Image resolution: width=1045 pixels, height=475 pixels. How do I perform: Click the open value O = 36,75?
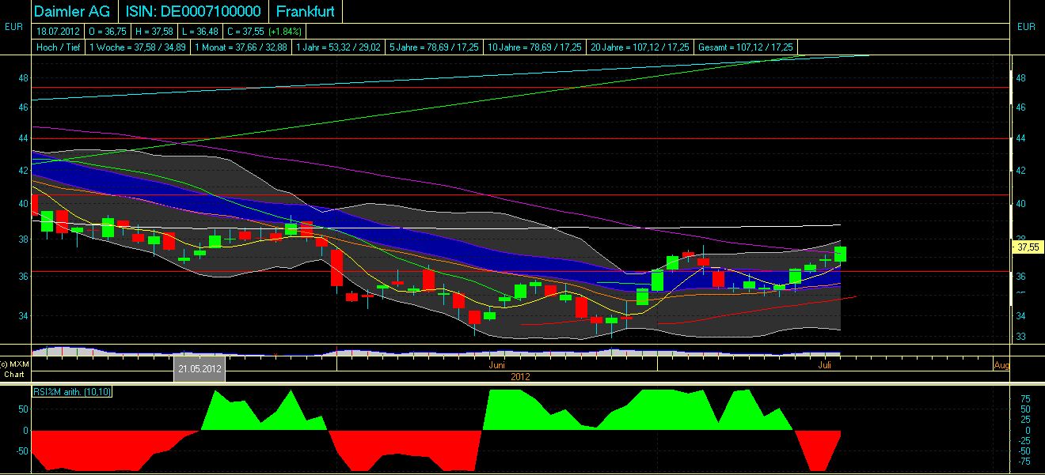[x=108, y=32]
